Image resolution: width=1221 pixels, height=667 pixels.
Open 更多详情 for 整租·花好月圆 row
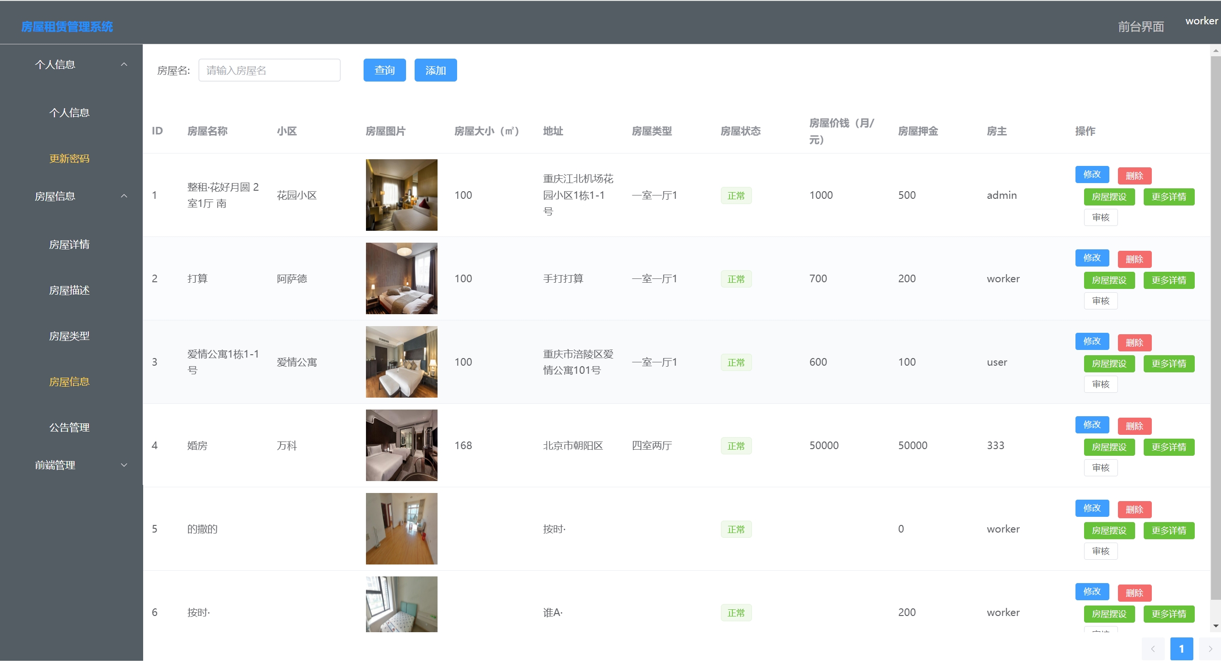[x=1169, y=197]
